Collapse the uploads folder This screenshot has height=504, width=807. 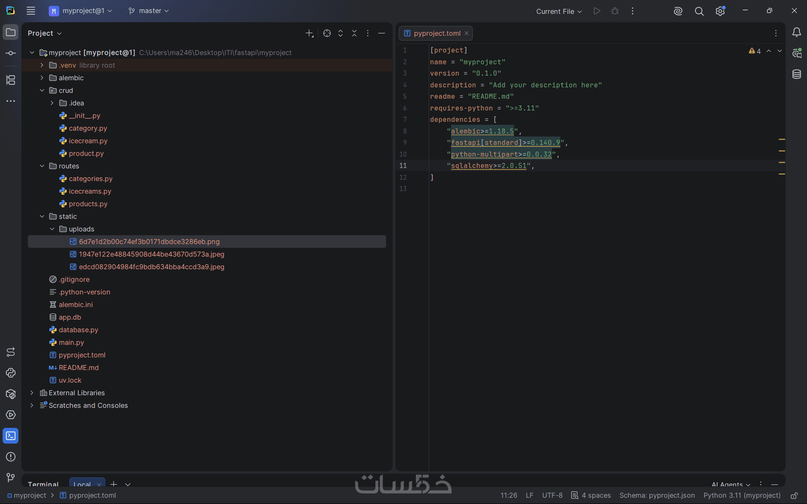pos(52,229)
